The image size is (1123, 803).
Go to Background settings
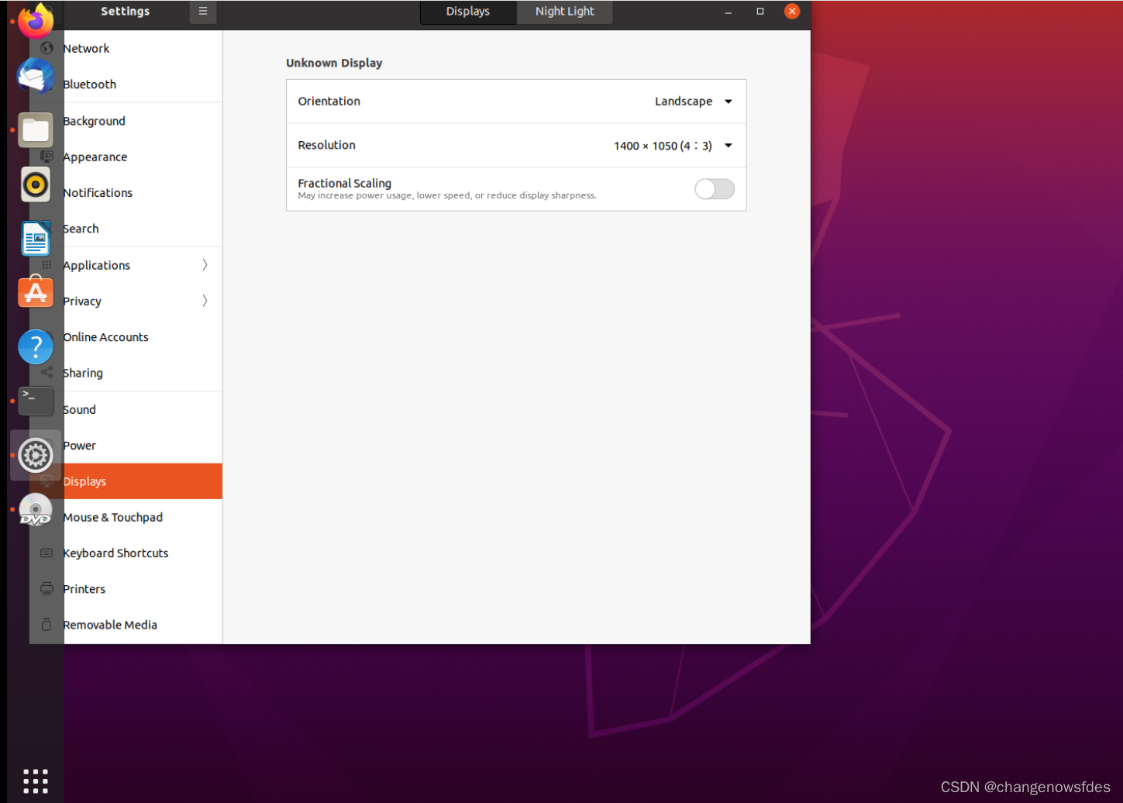click(x=126, y=121)
